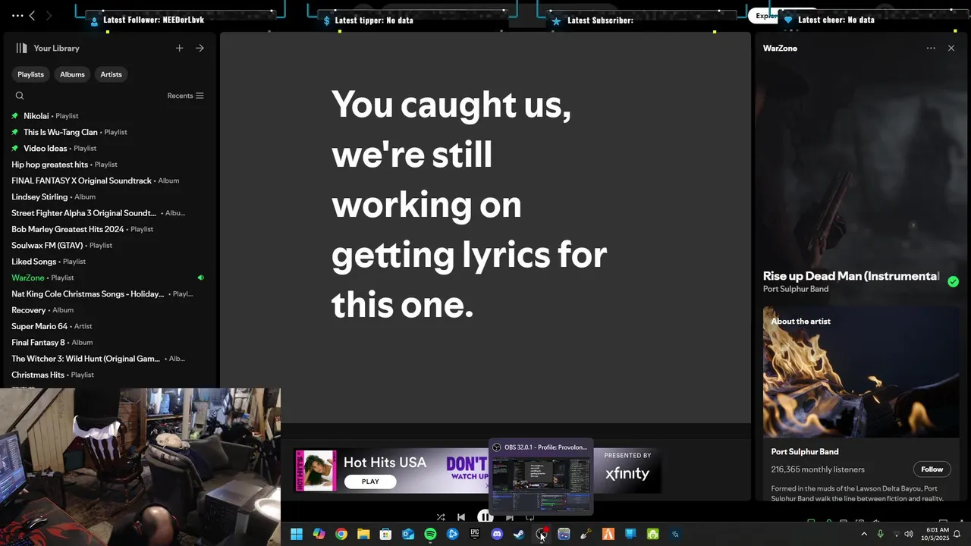Create a new playlist with plus icon

180,48
